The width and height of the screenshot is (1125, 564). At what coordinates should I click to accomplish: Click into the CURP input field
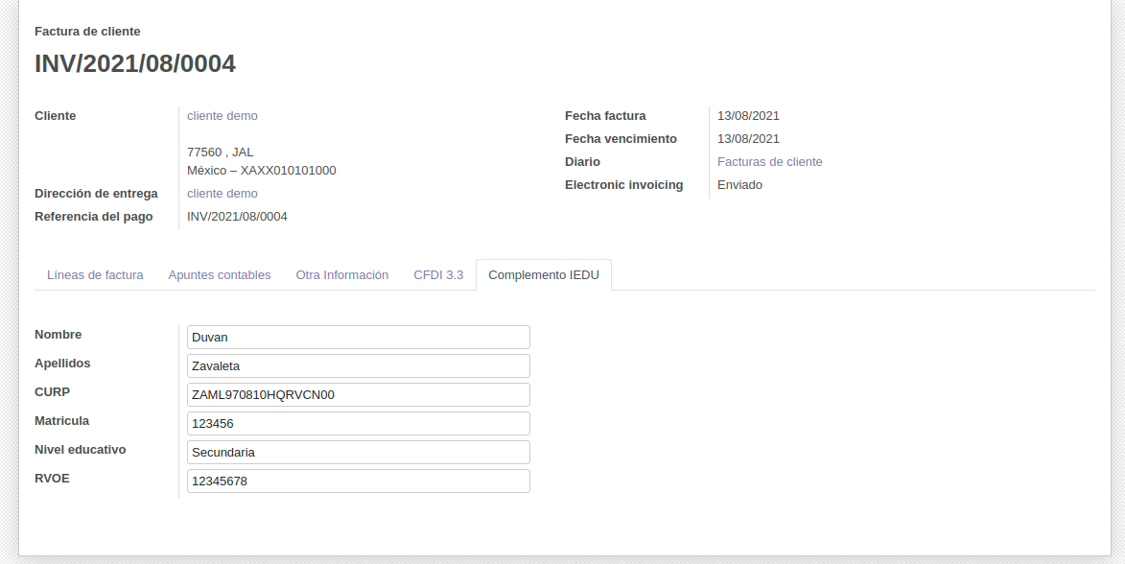pyautogui.click(x=358, y=395)
